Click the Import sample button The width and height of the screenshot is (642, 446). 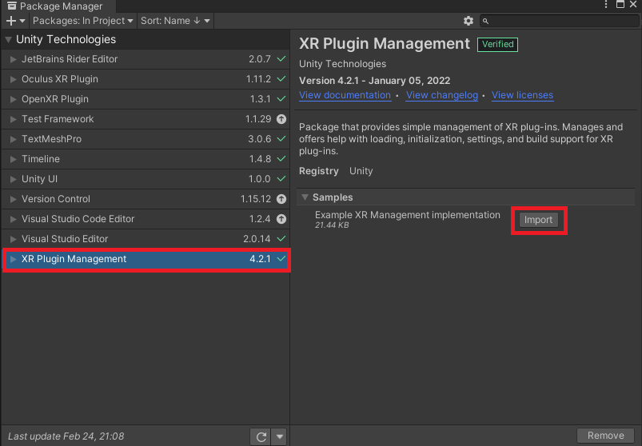pos(538,220)
